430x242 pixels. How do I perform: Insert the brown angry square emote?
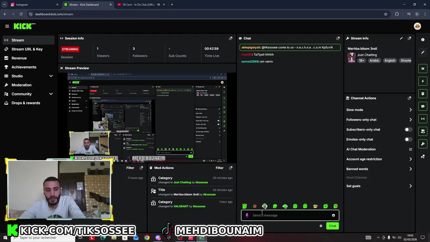pos(255,206)
